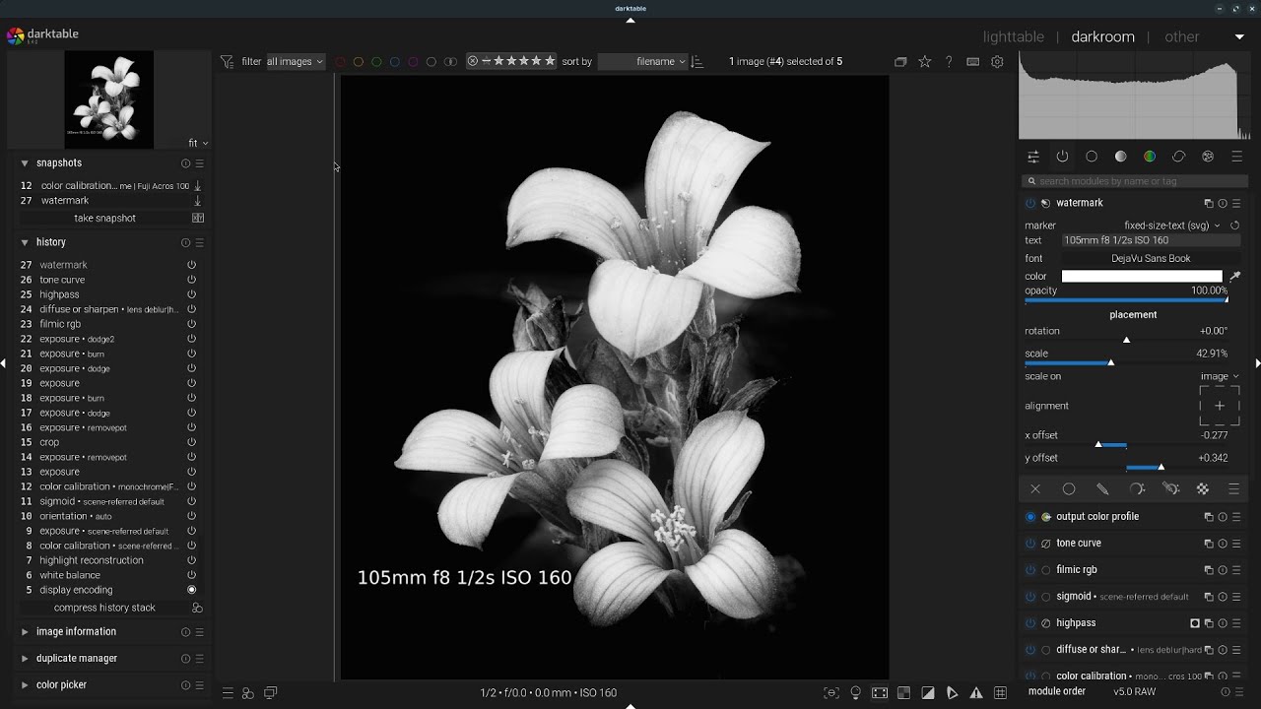Select raster mask mode icon

[x=1203, y=489]
